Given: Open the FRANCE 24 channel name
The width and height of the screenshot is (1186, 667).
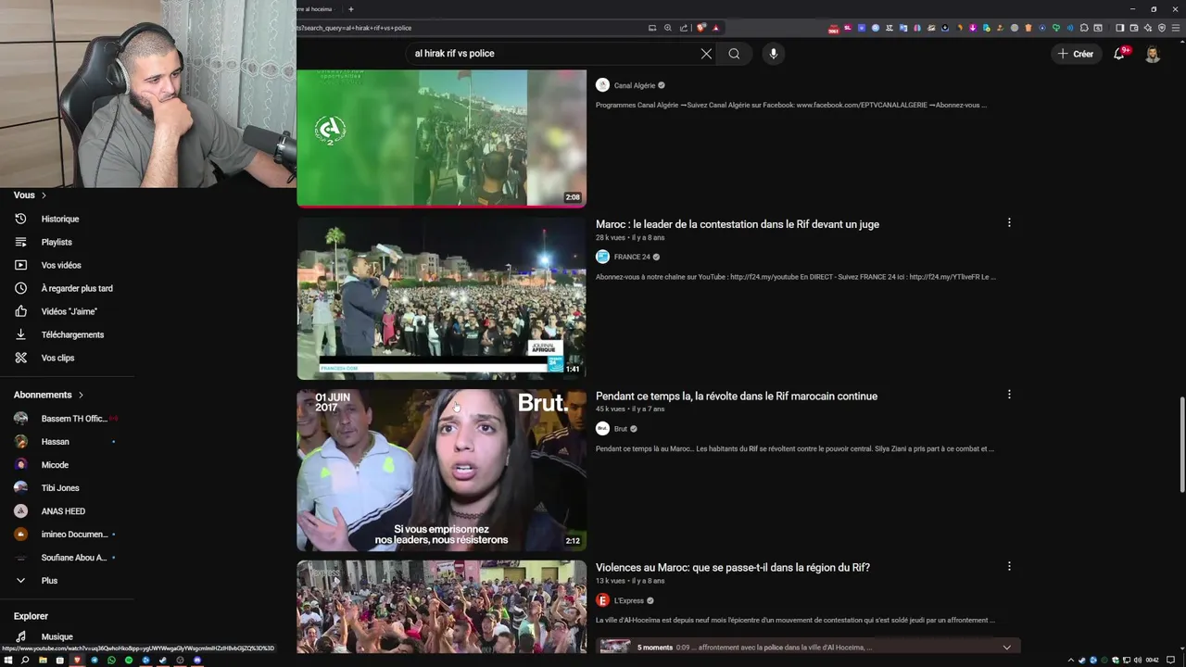Looking at the screenshot, I should (x=632, y=257).
